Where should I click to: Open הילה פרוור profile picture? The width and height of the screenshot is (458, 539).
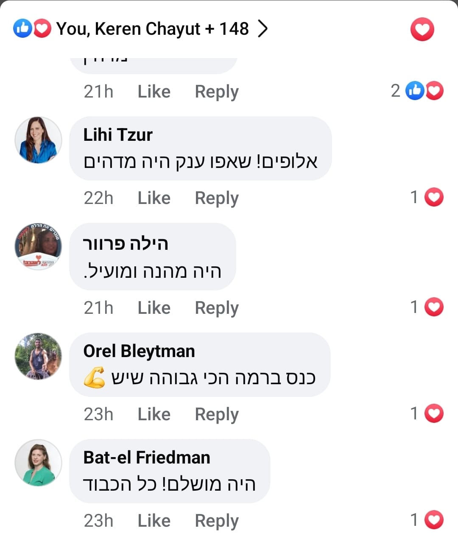[38, 246]
